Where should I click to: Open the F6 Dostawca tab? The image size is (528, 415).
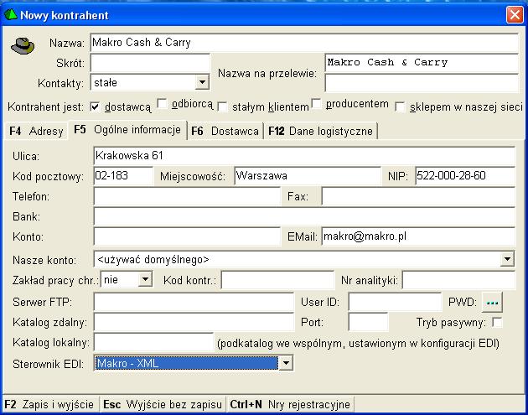point(225,131)
